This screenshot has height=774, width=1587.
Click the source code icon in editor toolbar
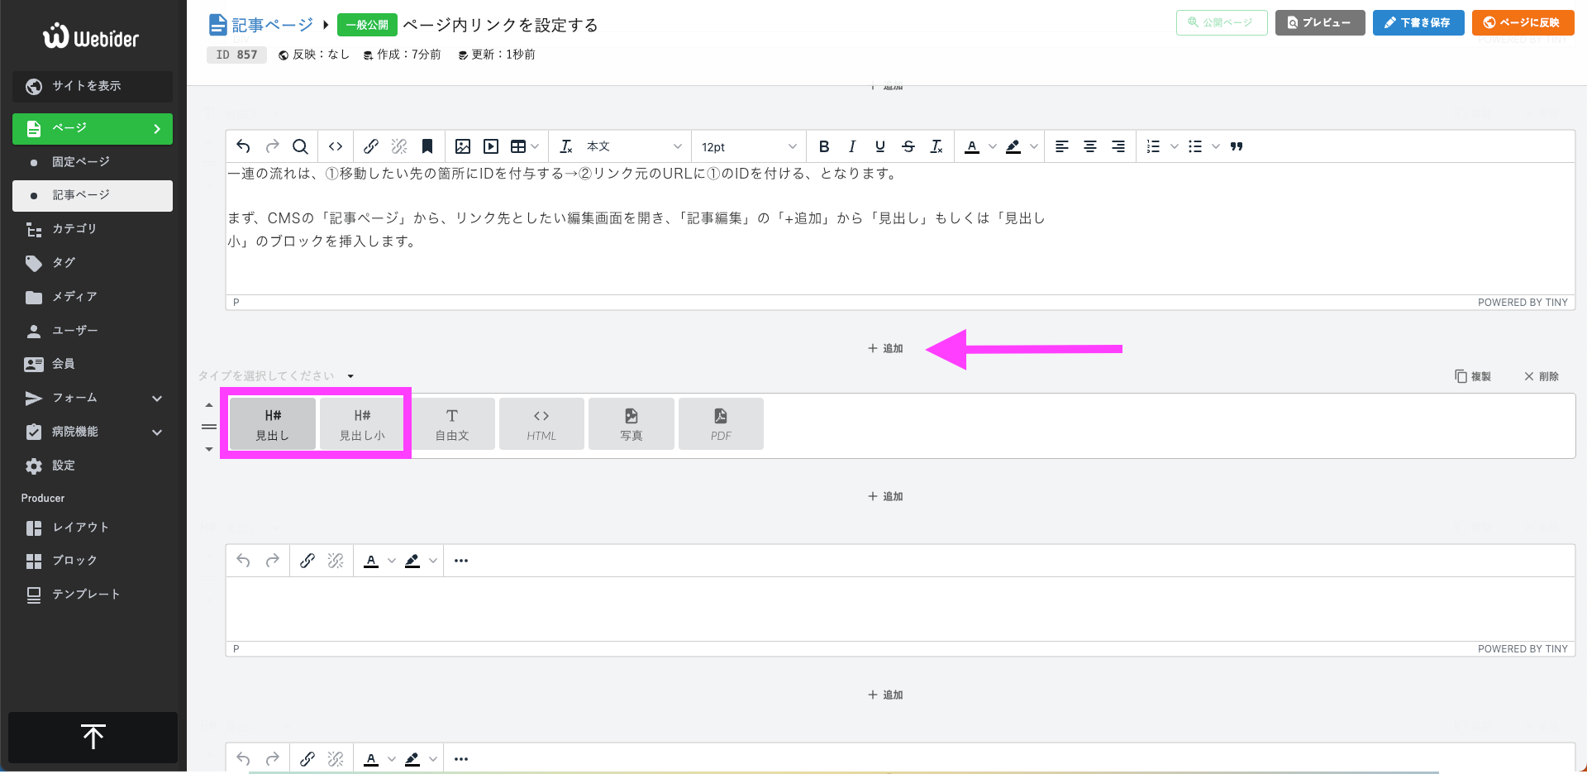tap(336, 146)
